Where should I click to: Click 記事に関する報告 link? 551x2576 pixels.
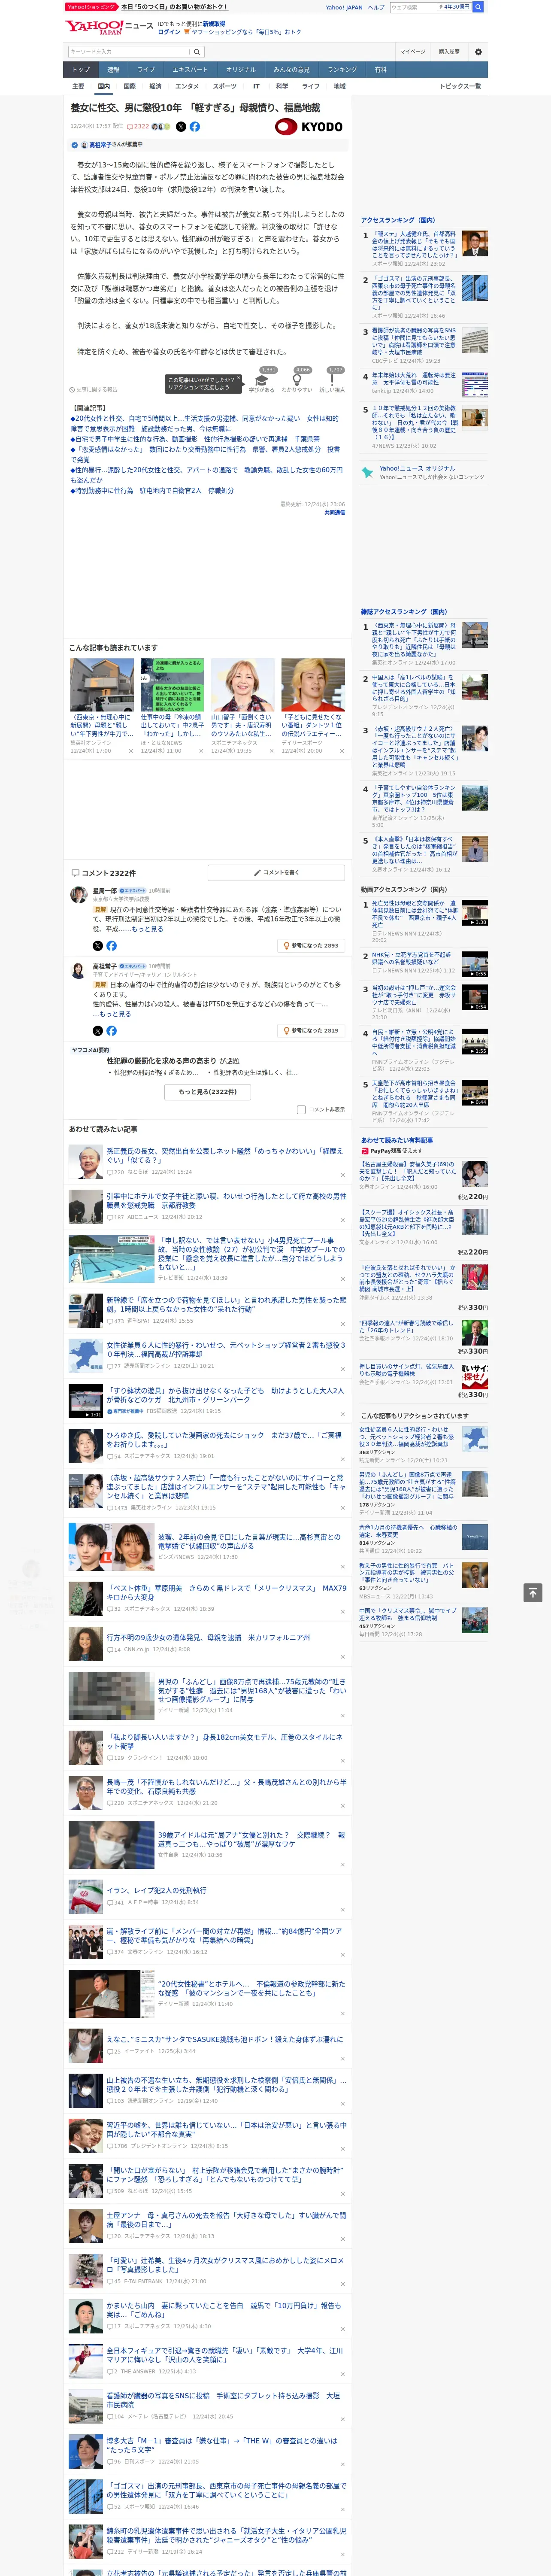93,389
